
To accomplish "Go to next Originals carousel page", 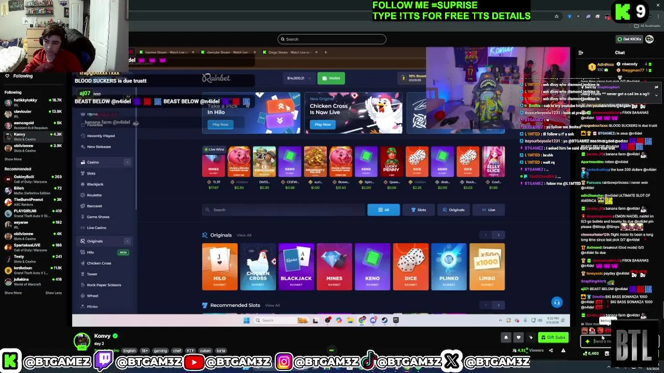I will [499, 235].
